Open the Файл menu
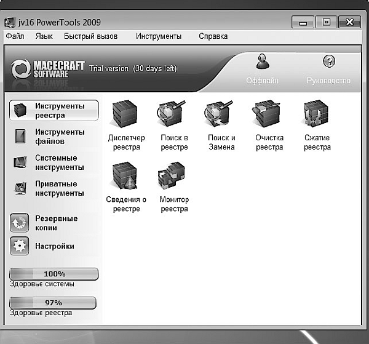The height and width of the screenshot is (344, 369). (x=15, y=36)
